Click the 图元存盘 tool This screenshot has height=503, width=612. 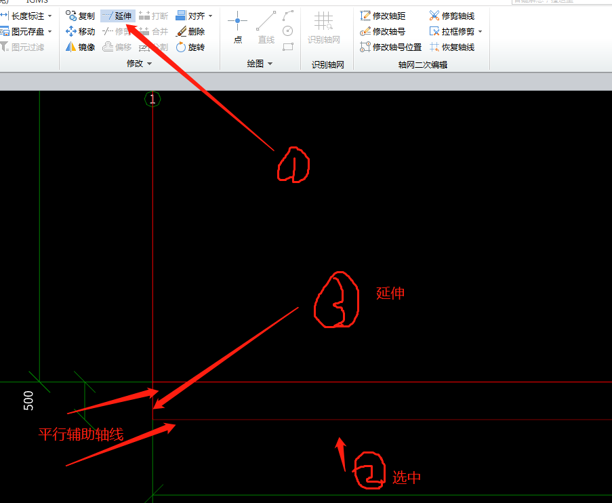tap(22, 31)
